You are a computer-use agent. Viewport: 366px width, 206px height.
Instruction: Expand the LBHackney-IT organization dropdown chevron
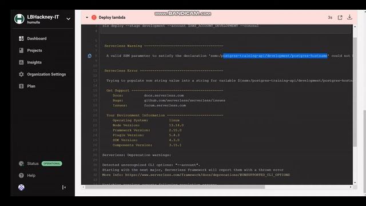pos(69,19)
